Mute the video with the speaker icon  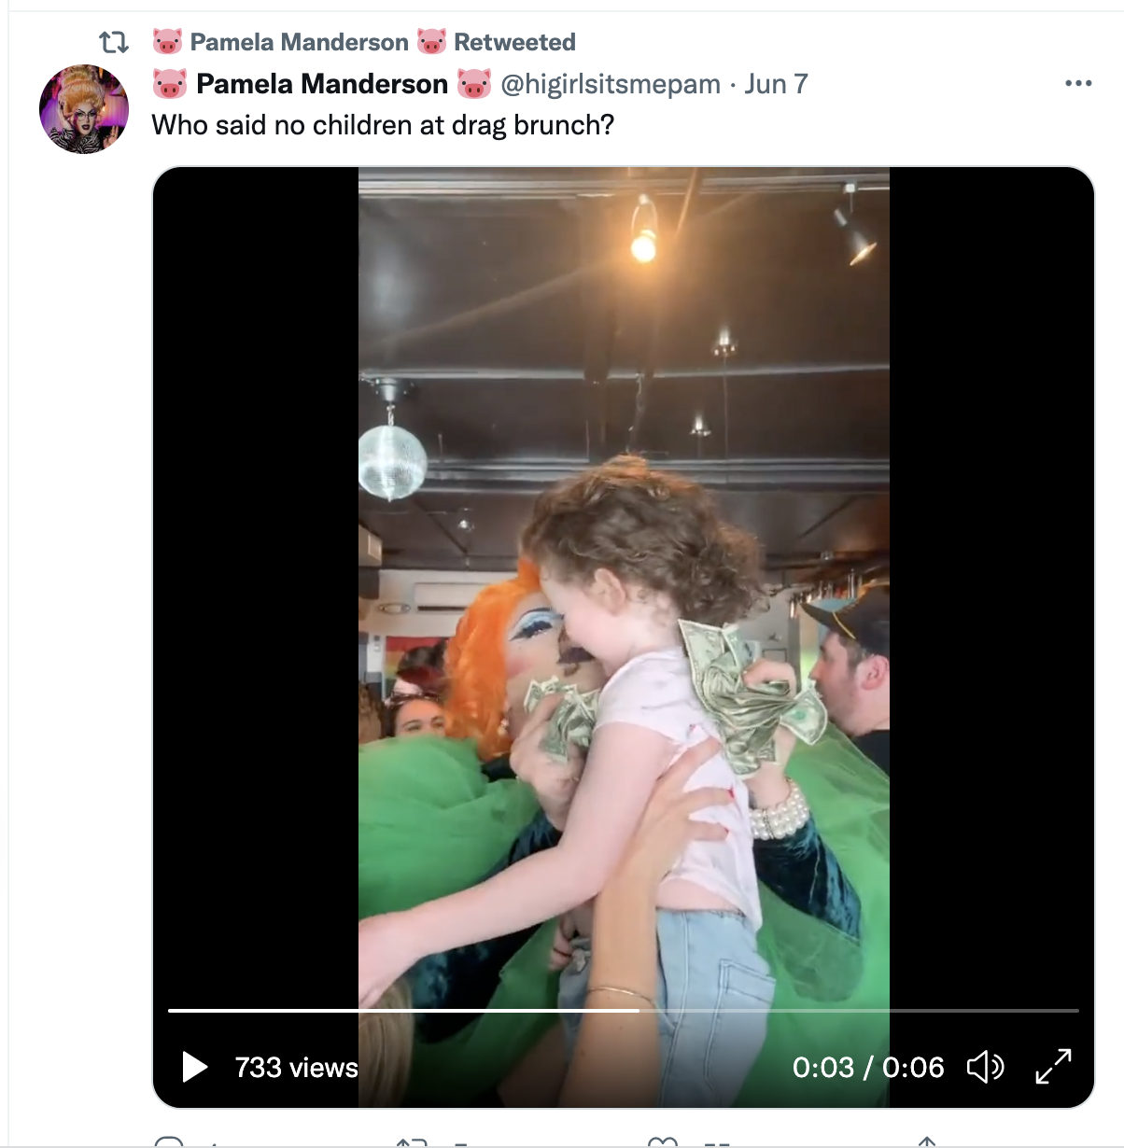(985, 1066)
